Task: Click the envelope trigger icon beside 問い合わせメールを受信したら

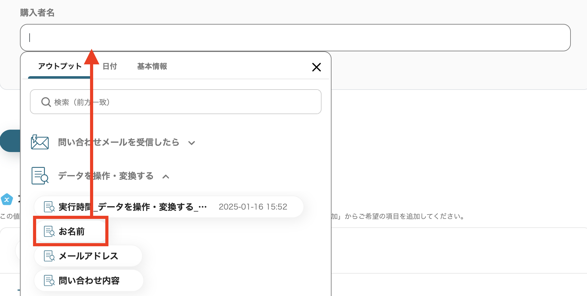Action: coord(40,142)
